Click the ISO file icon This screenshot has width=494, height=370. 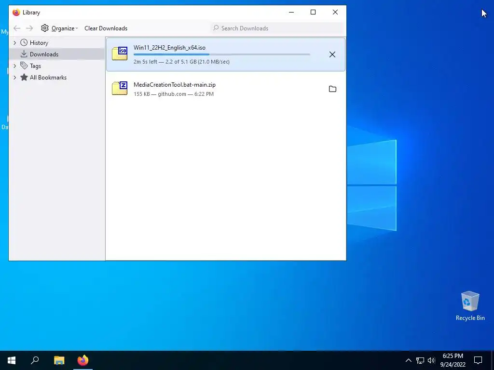click(x=120, y=53)
